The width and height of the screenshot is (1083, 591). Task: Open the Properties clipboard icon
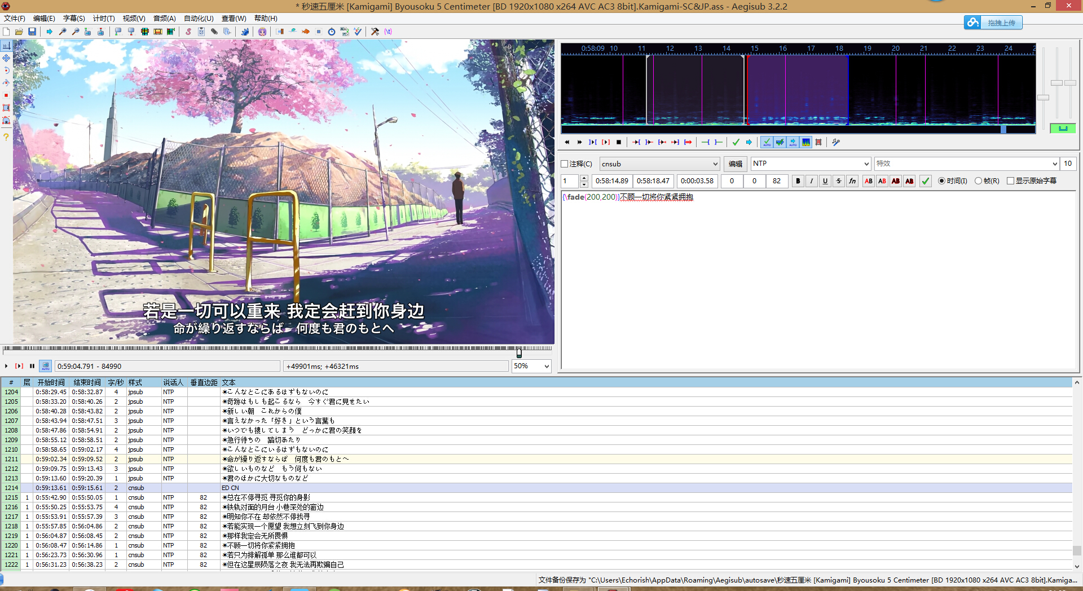(x=201, y=32)
